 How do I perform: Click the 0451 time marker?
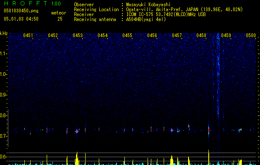point(28,35)
